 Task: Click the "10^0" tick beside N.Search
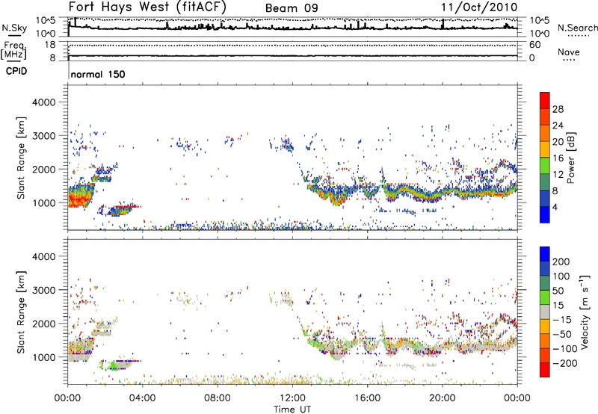click(539, 34)
